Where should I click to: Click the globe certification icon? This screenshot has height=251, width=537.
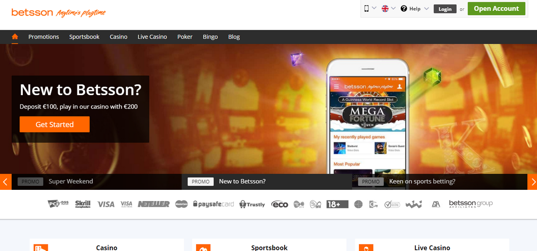click(358, 204)
